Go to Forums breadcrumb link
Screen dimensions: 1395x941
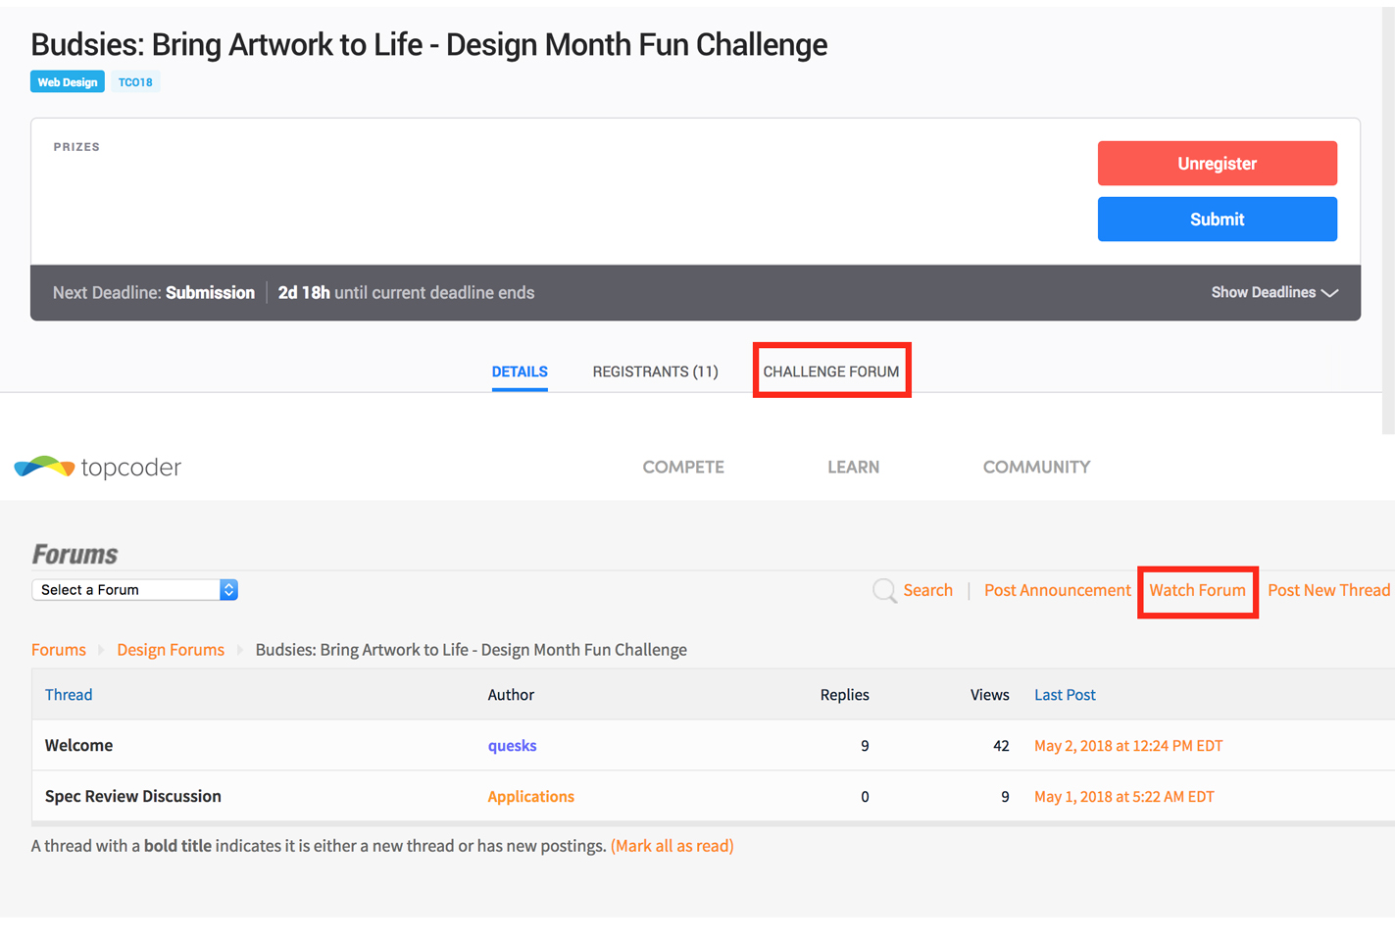59,650
